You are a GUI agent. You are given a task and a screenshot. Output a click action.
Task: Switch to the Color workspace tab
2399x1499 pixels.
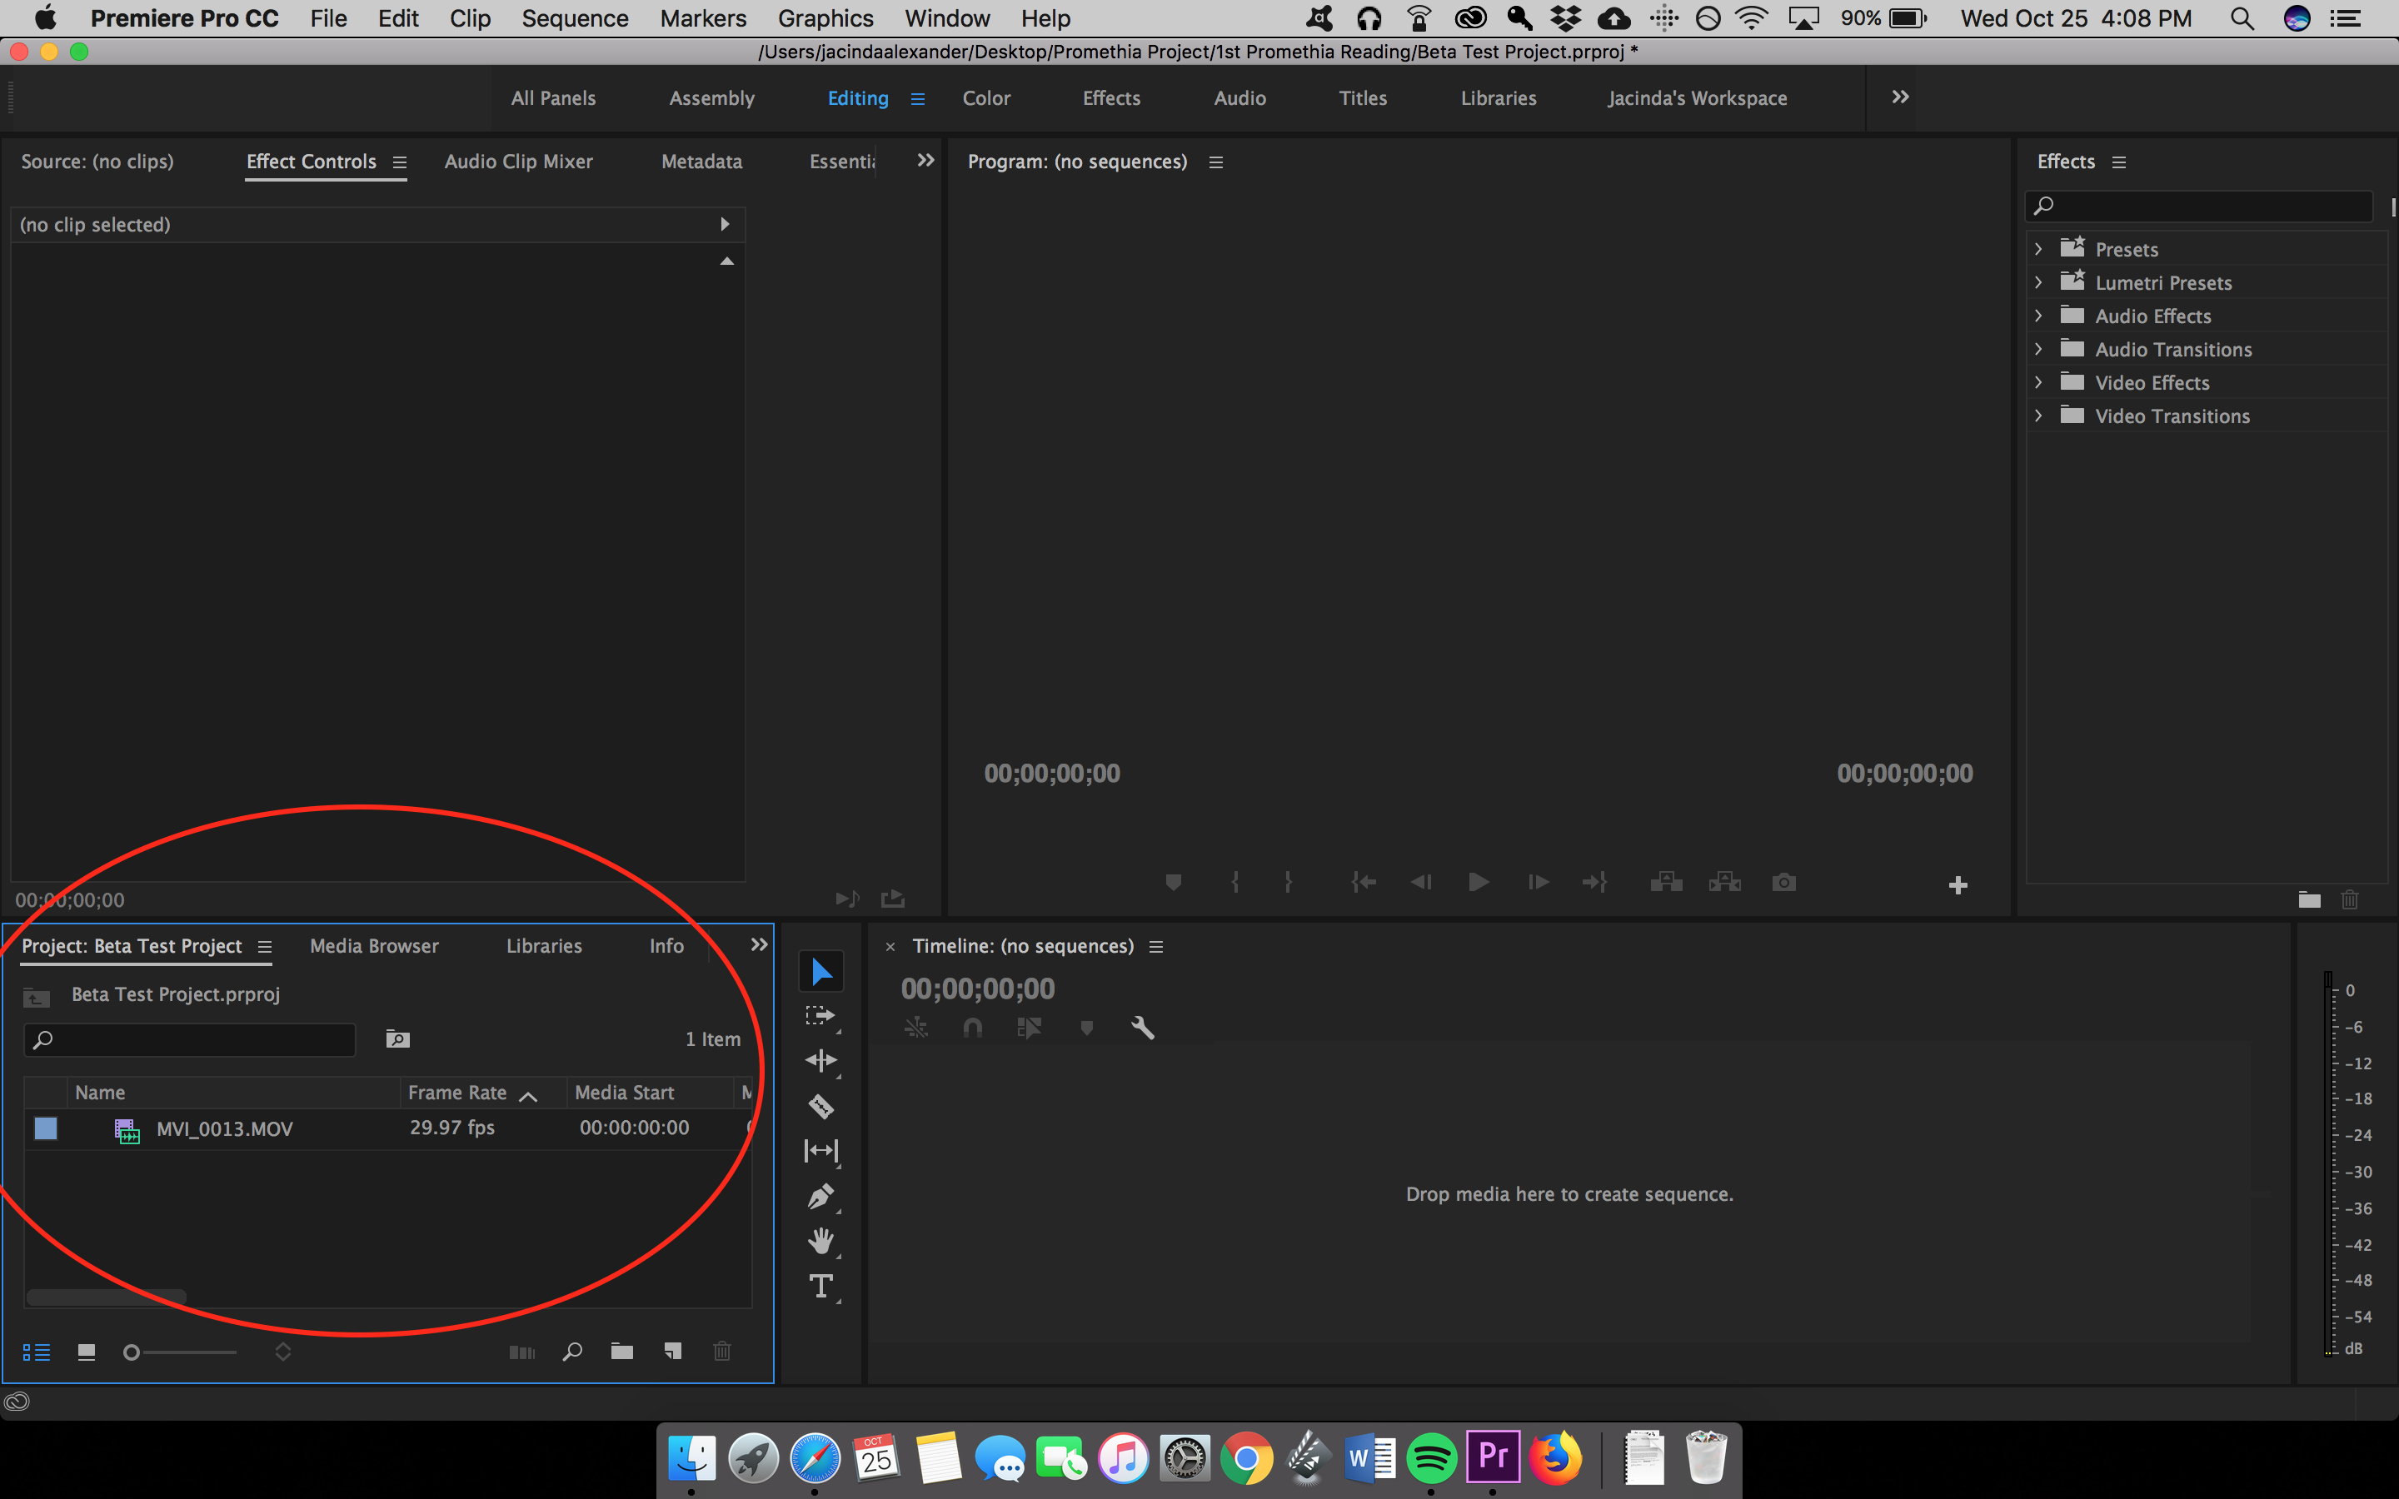click(x=985, y=97)
